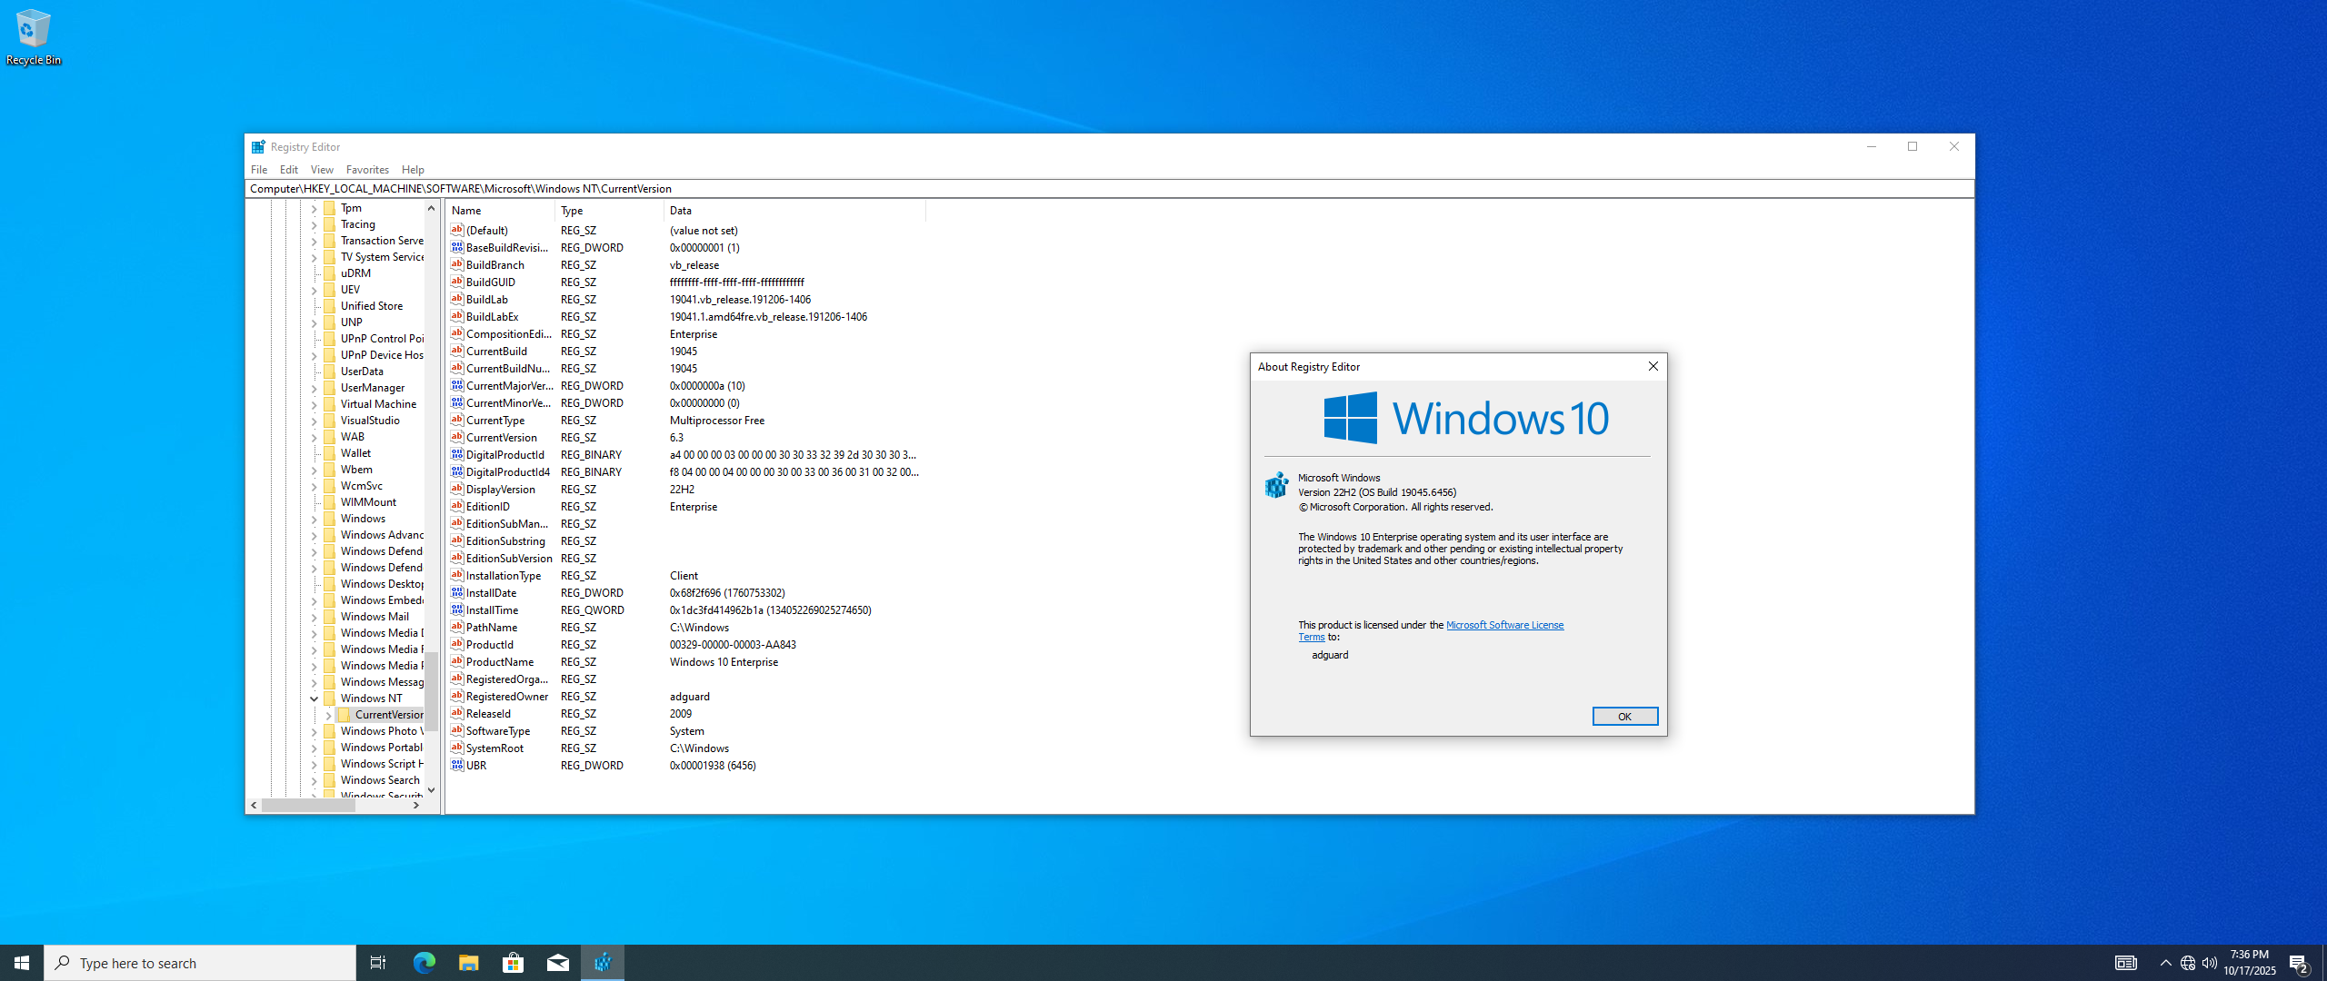The height and width of the screenshot is (981, 2327).
Task: Click the ProductName string value icon
Action: click(457, 662)
